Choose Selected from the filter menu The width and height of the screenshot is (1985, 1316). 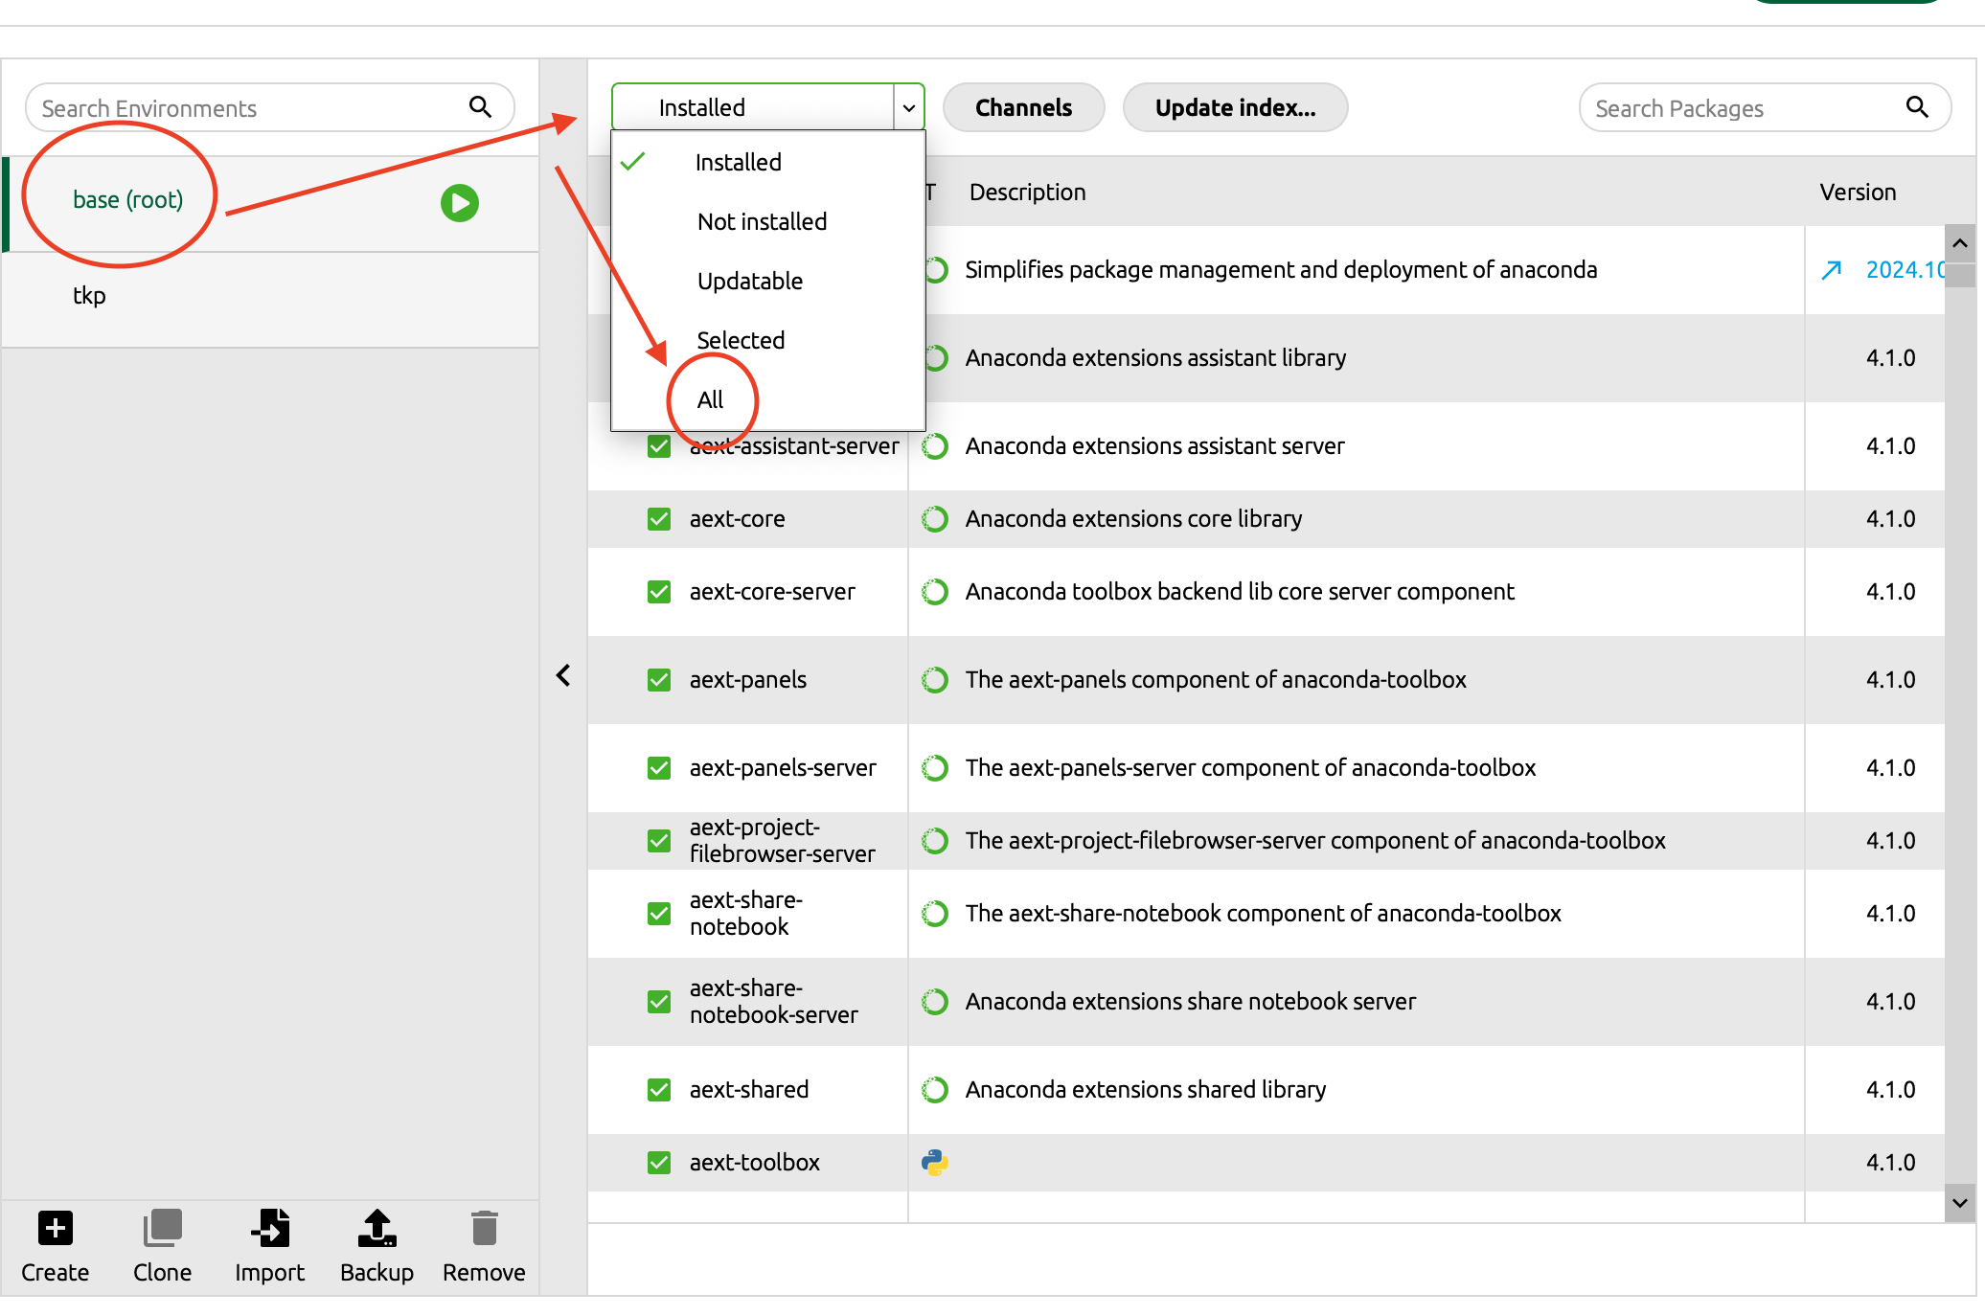tap(768, 341)
